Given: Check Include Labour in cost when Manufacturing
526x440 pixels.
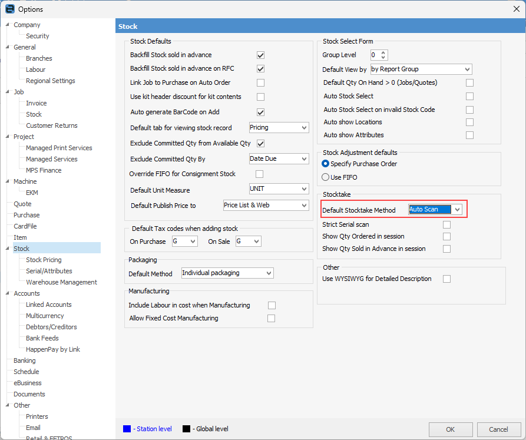Looking at the screenshot, I should pos(272,306).
